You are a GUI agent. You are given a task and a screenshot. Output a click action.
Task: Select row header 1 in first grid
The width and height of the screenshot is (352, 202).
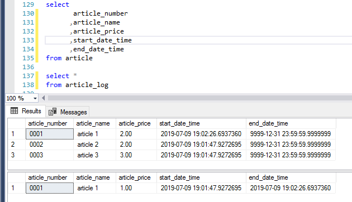click(x=16, y=134)
